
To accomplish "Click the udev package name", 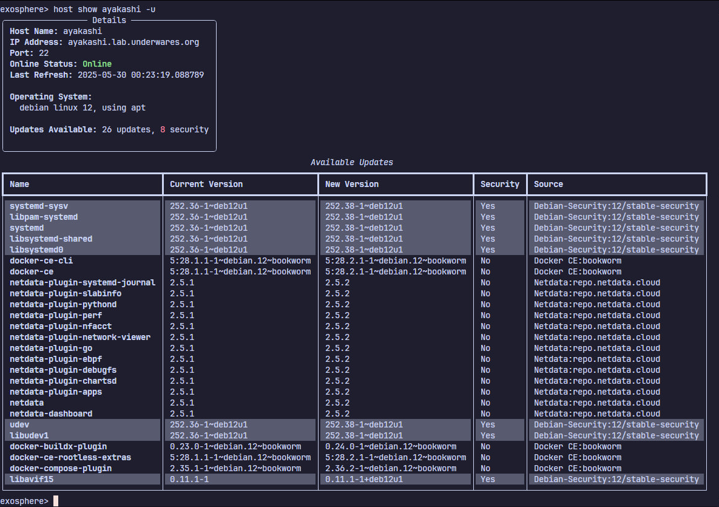I will point(19,424).
